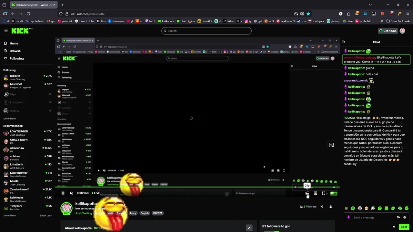Screen dimensions: 413x232
Task: Open CRAZYTAWN recommended channel
Action: coord(27,141)
